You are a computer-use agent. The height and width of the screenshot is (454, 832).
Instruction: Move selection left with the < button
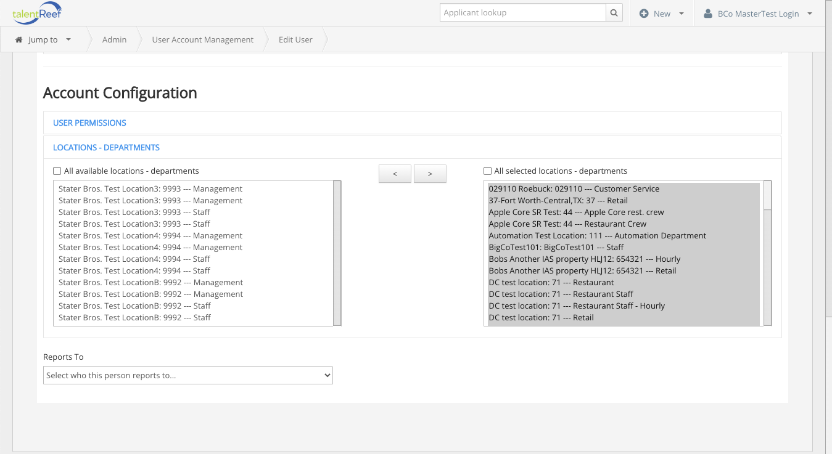click(x=395, y=174)
